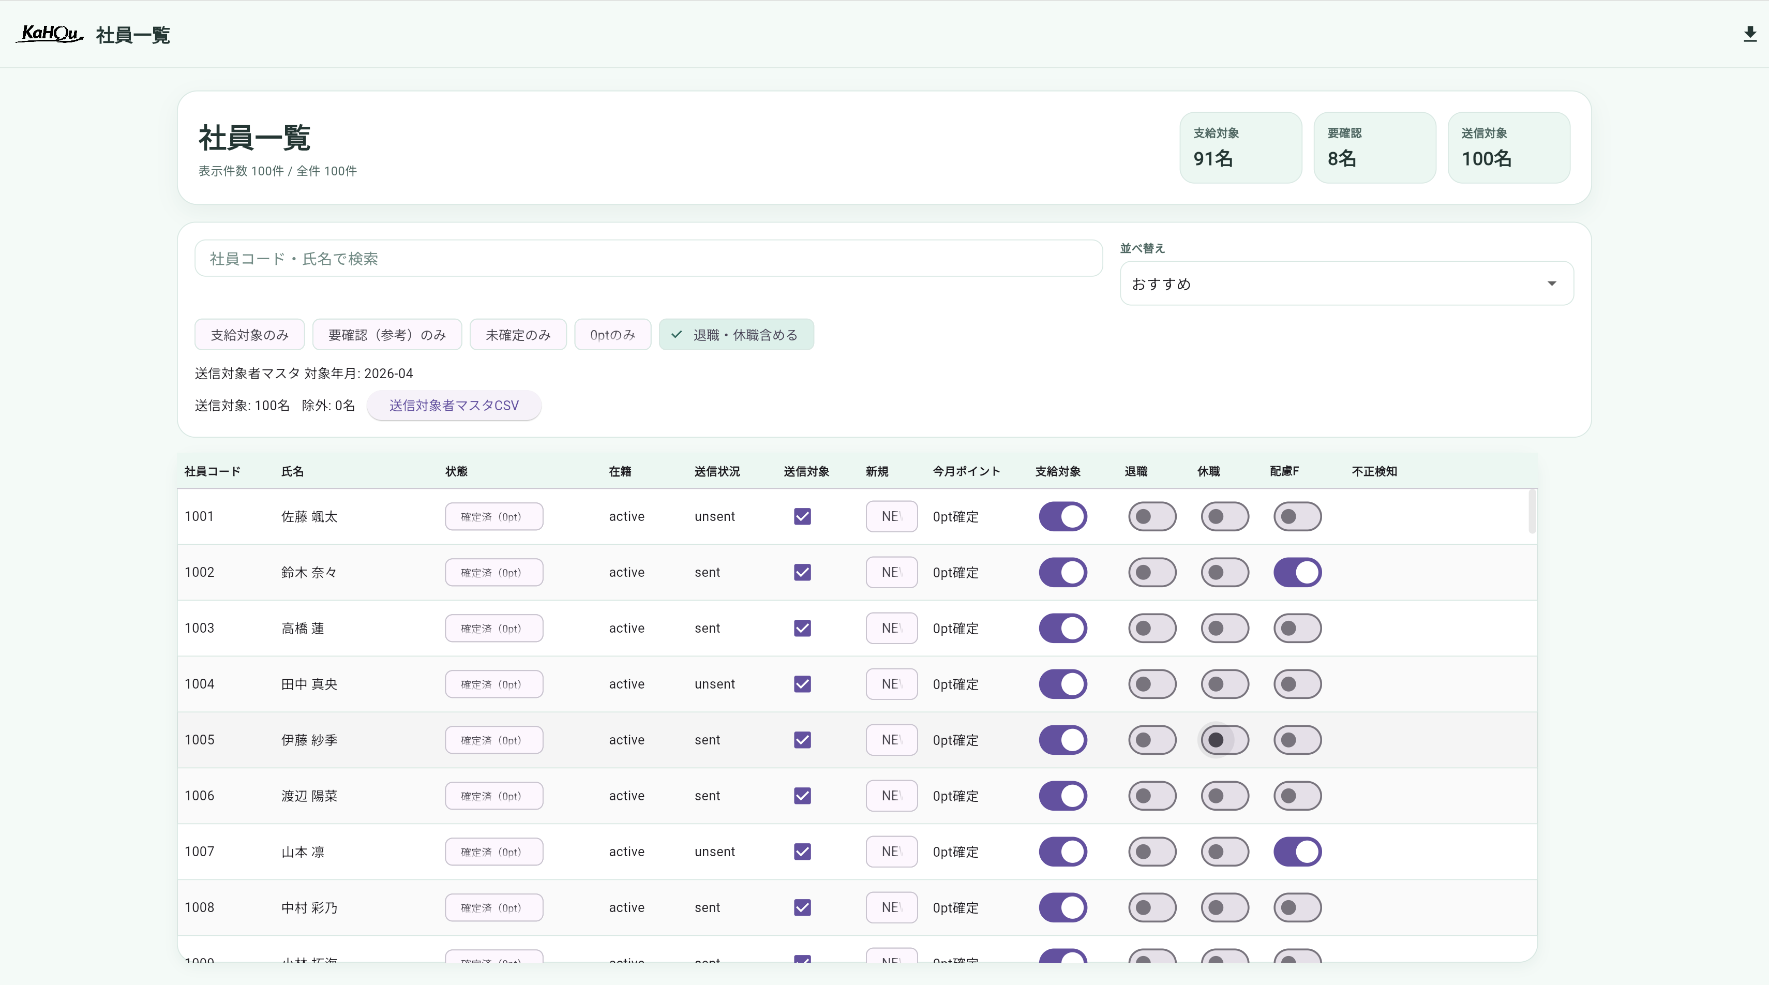This screenshot has height=985, width=1769.
Task: Click the checkmark on the 退職・休職含める chip
Action: click(677, 335)
